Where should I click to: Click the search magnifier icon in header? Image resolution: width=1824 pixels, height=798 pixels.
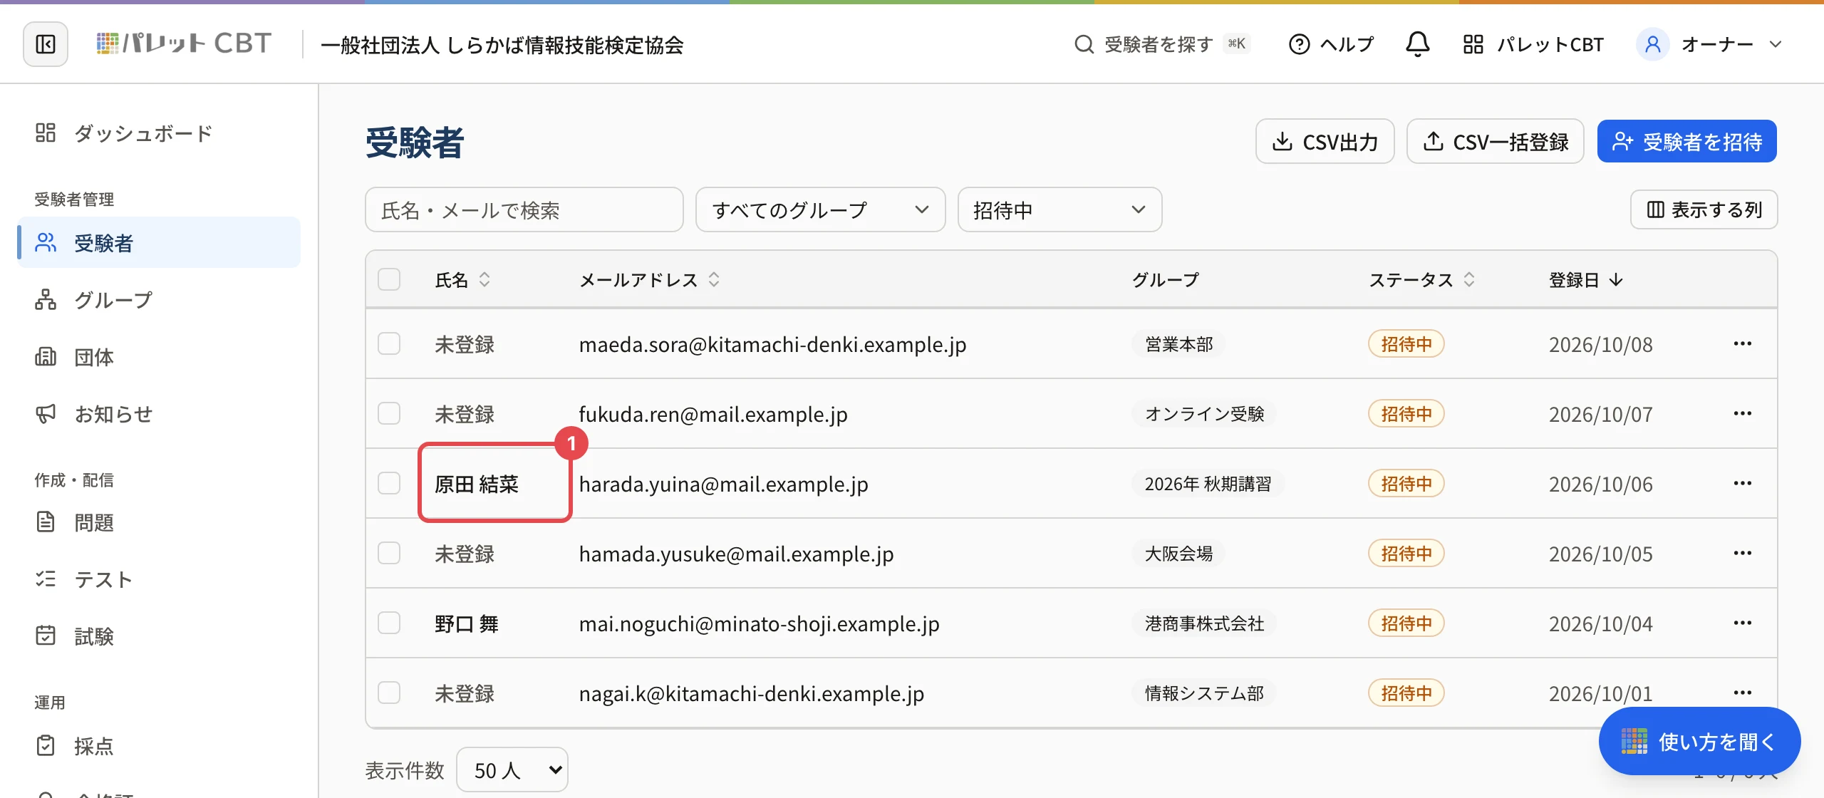point(1084,44)
